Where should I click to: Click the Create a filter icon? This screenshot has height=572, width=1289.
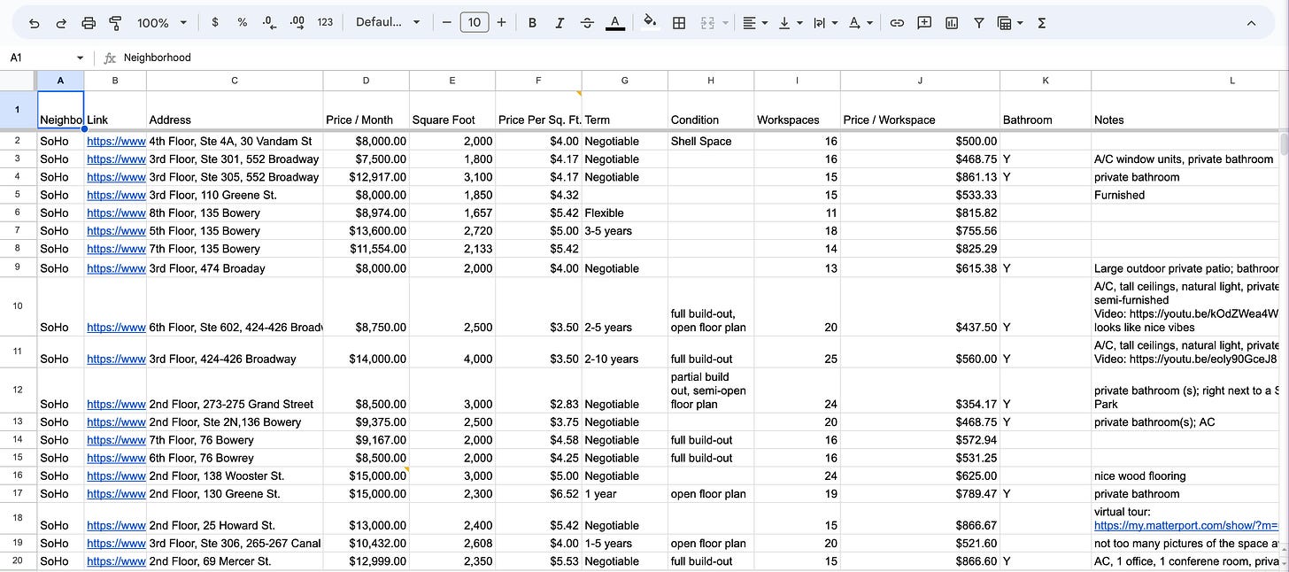pos(978,23)
